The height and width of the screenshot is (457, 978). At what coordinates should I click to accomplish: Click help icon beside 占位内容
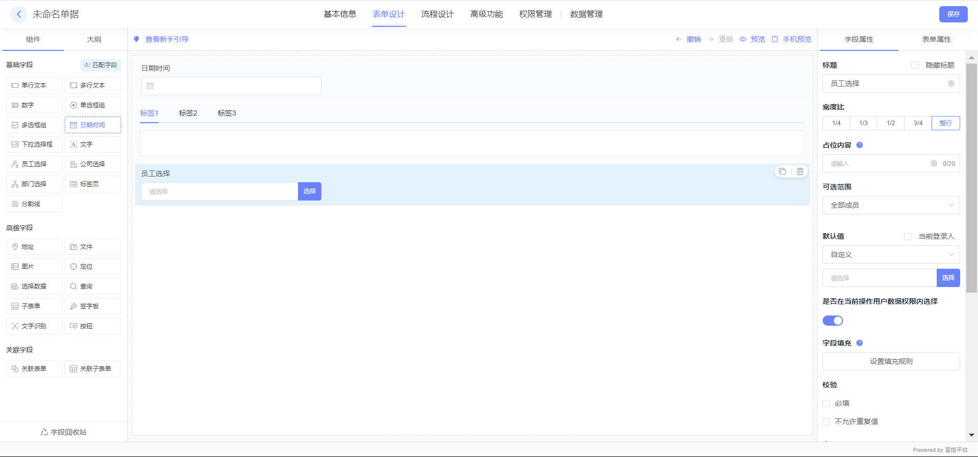[x=859, y=145]
